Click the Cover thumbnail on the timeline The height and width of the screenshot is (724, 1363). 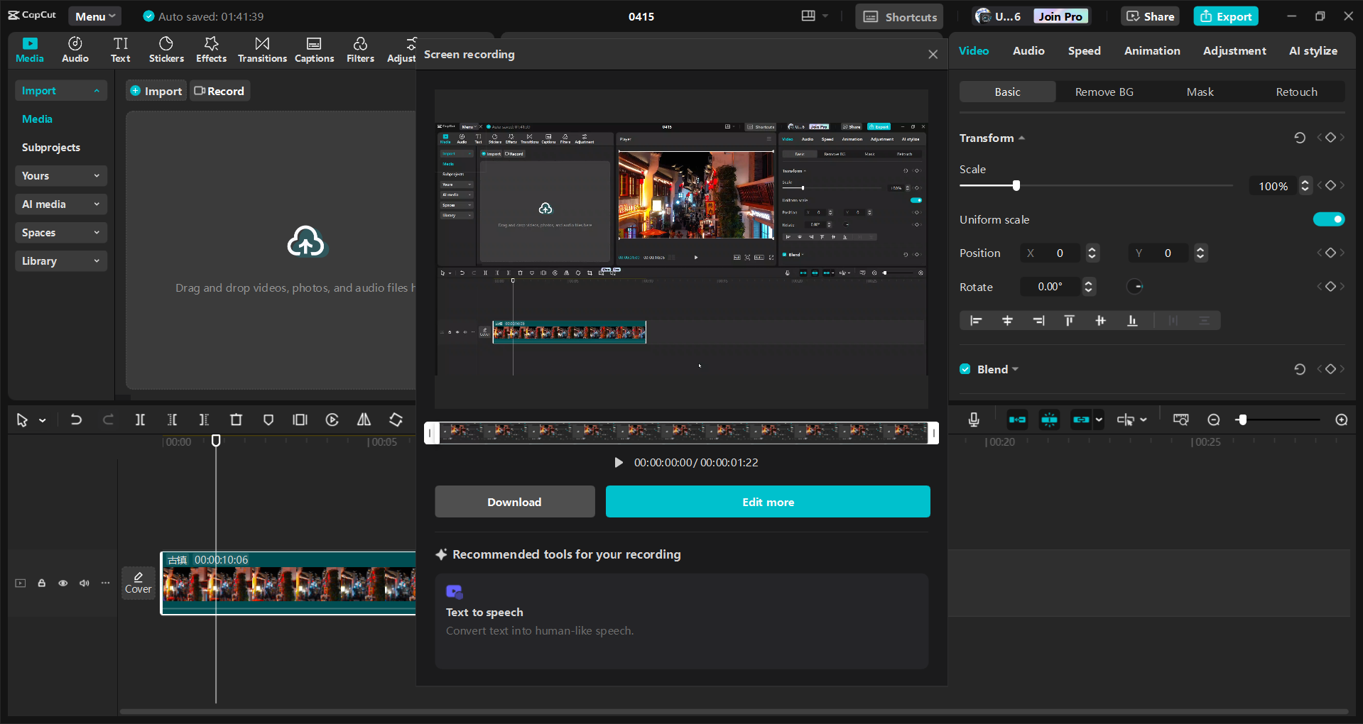(x=138, y=583)
